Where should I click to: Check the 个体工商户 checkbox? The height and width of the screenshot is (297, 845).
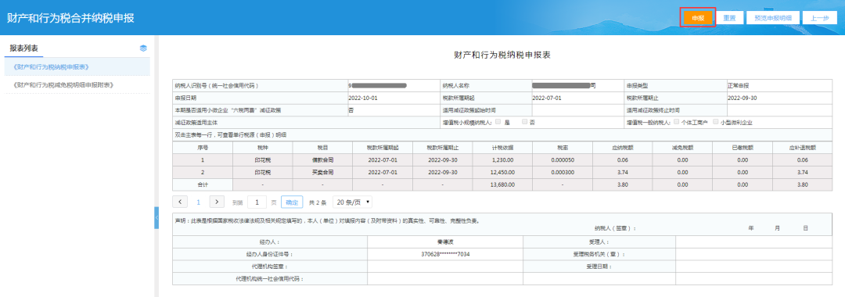676,122
